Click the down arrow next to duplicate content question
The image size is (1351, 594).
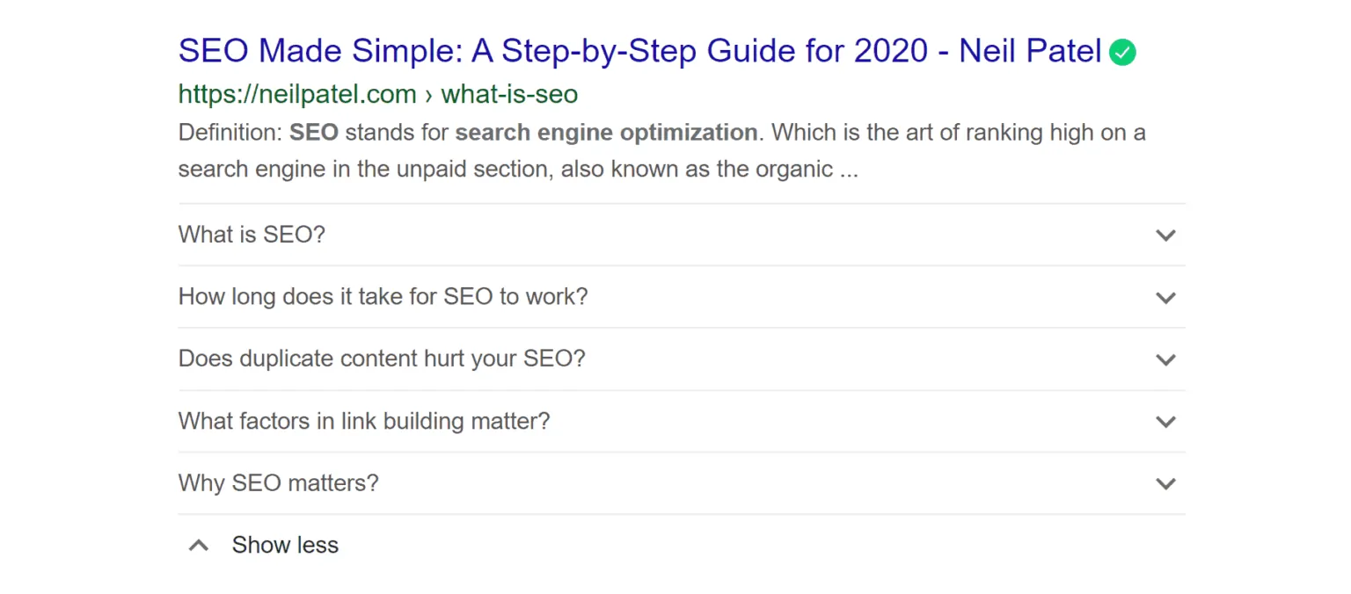(1165, 359)
